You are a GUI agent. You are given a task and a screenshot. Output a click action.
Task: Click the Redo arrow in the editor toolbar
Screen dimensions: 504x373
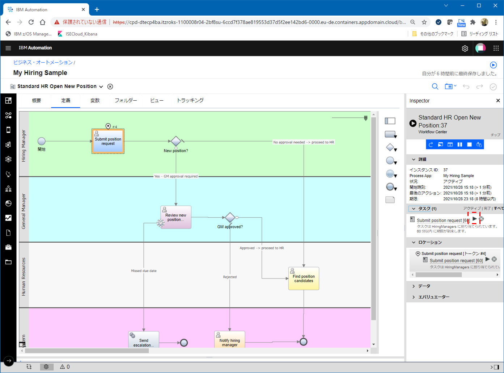coord(479,87)
